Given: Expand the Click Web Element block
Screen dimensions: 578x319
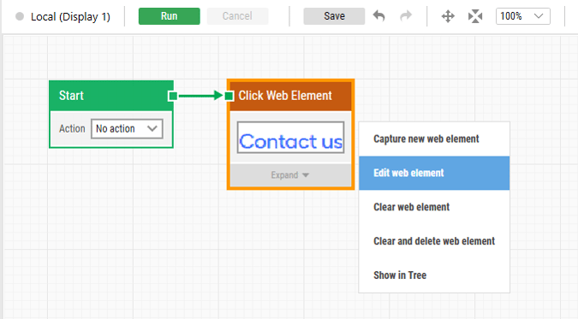Looking at the screenshot, I should 290,175.
